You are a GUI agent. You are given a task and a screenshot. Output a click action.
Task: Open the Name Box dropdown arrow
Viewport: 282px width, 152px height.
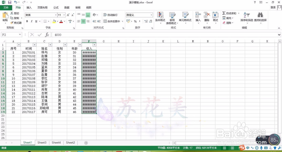20,35
